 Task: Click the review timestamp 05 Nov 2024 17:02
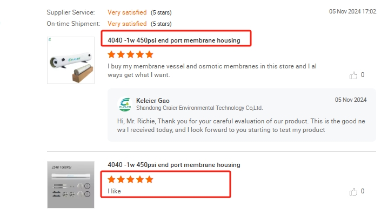click(352, 11)
